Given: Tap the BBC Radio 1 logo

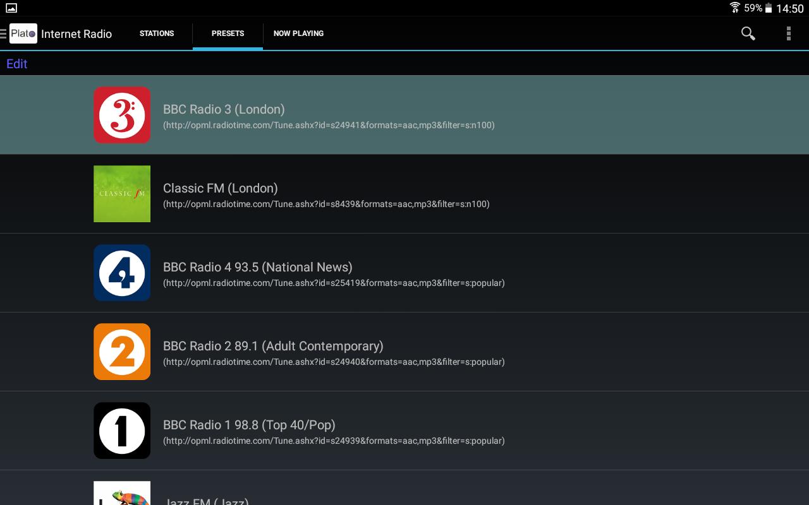Looking at the screenshot, I should (x=122, y=431).
